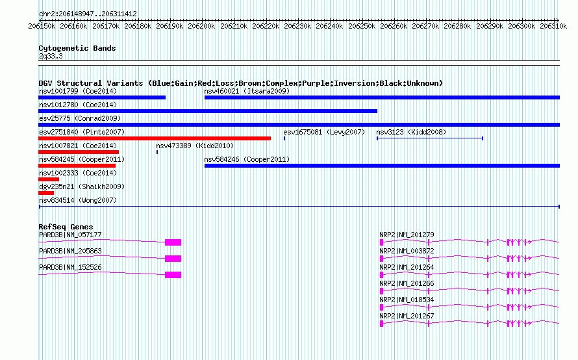Click the nsv584246 (Cooper2011) variant label
Viewport: 578px width, 360px height.
pos(247,159)
